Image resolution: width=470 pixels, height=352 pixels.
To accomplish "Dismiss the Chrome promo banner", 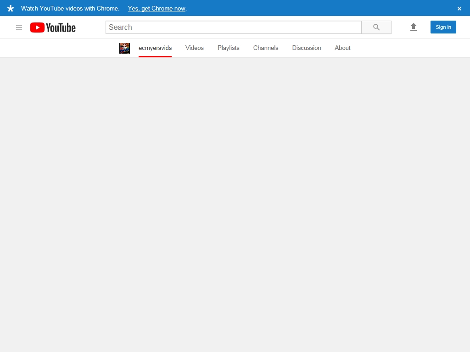I will pos(459,9).
